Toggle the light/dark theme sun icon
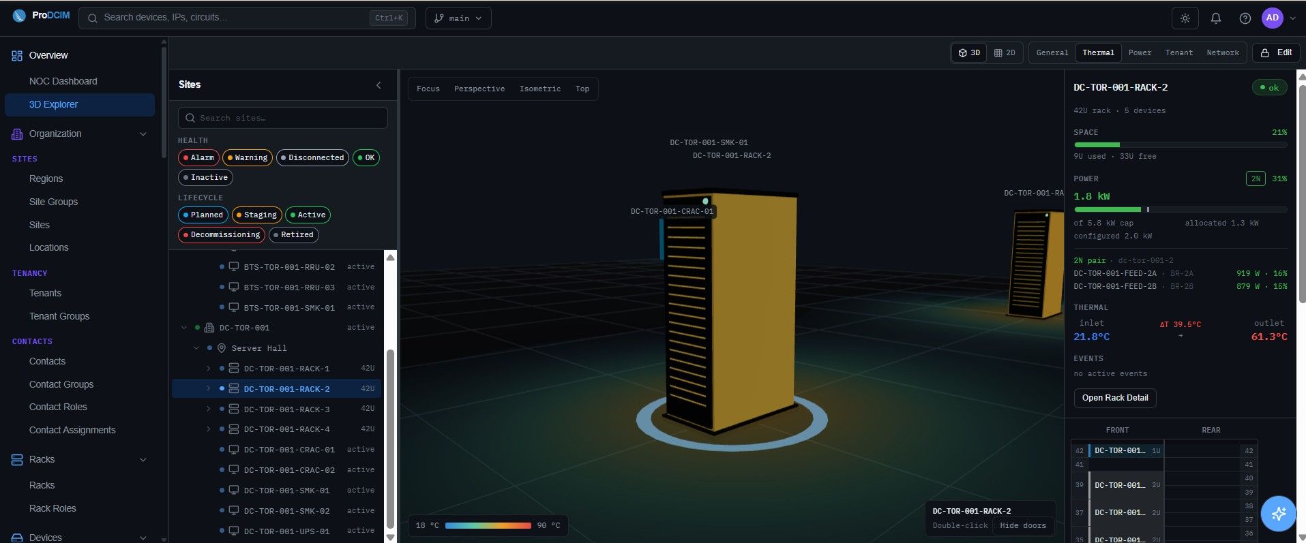 pos(1185,18)
